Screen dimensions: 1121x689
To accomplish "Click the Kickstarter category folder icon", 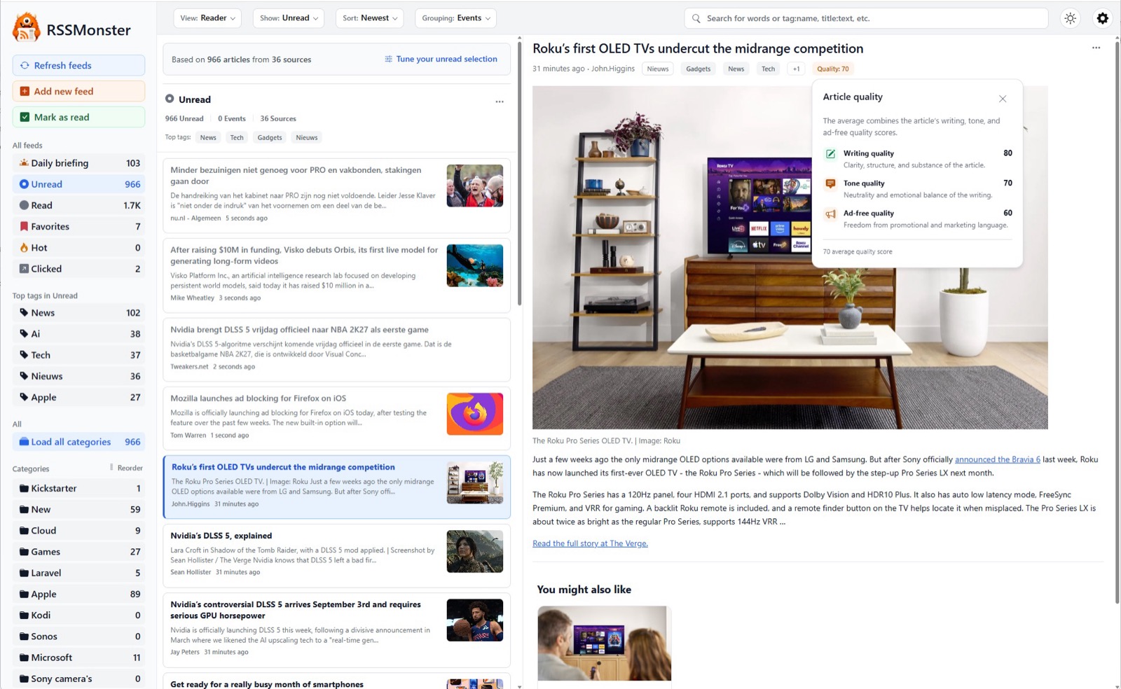I will click(x=24, y=488).
